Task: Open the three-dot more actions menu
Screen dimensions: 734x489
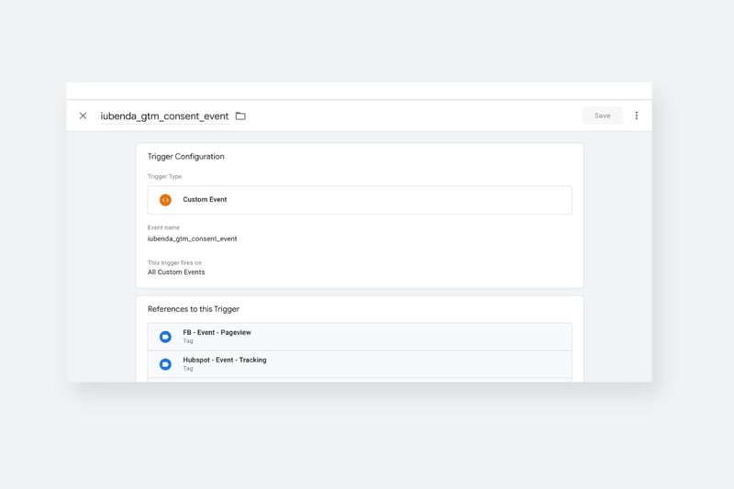Action: (x=637, y=116)
